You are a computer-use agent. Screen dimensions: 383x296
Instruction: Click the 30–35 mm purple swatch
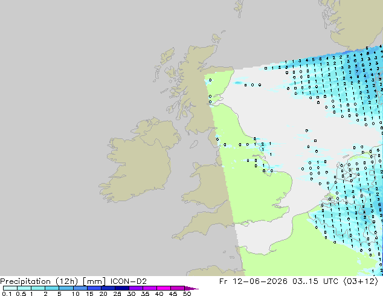tap(136, 288)
